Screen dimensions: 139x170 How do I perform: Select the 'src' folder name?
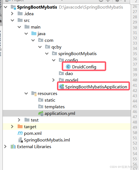point(27,20)
